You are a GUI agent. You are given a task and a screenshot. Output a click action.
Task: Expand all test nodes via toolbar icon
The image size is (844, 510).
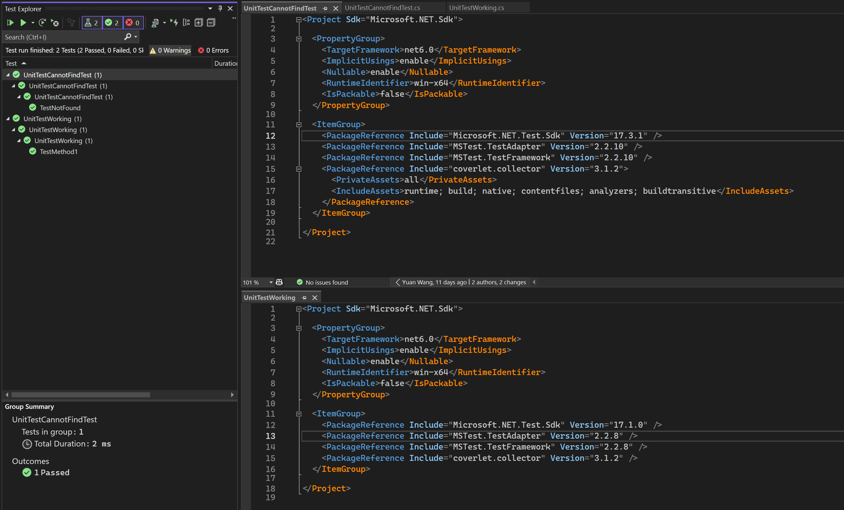(x=199, y=23)
